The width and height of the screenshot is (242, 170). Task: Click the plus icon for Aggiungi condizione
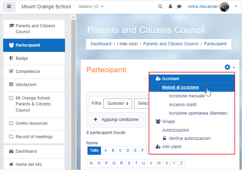95,120
